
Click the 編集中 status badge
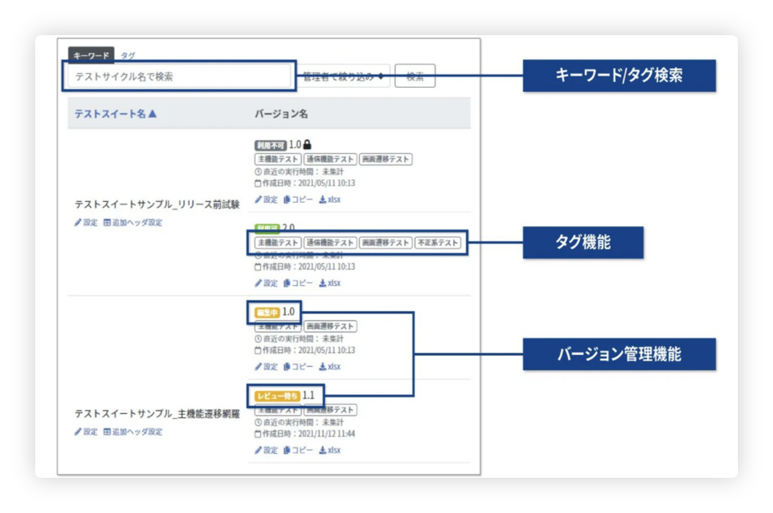(x=266, y=313)
